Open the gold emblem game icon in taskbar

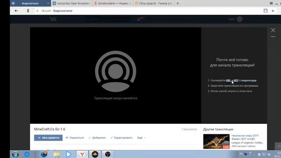(95, 154)
